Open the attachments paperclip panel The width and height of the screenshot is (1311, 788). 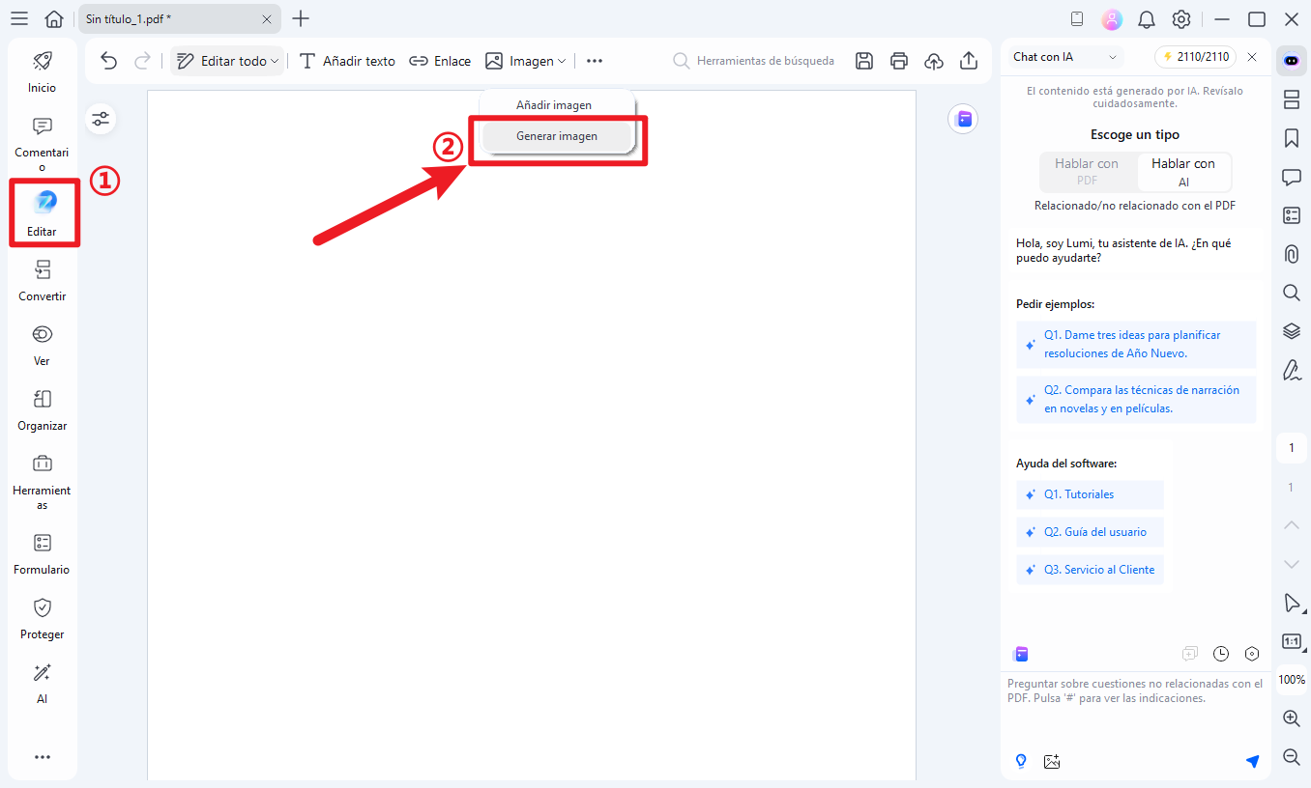[x=1291, y=254]
